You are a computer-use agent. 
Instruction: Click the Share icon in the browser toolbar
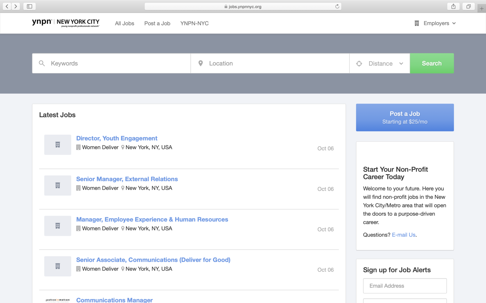(453, 6)
